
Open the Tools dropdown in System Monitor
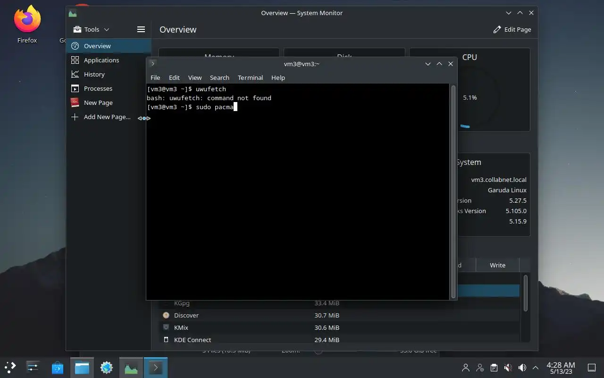click(91, 29)
